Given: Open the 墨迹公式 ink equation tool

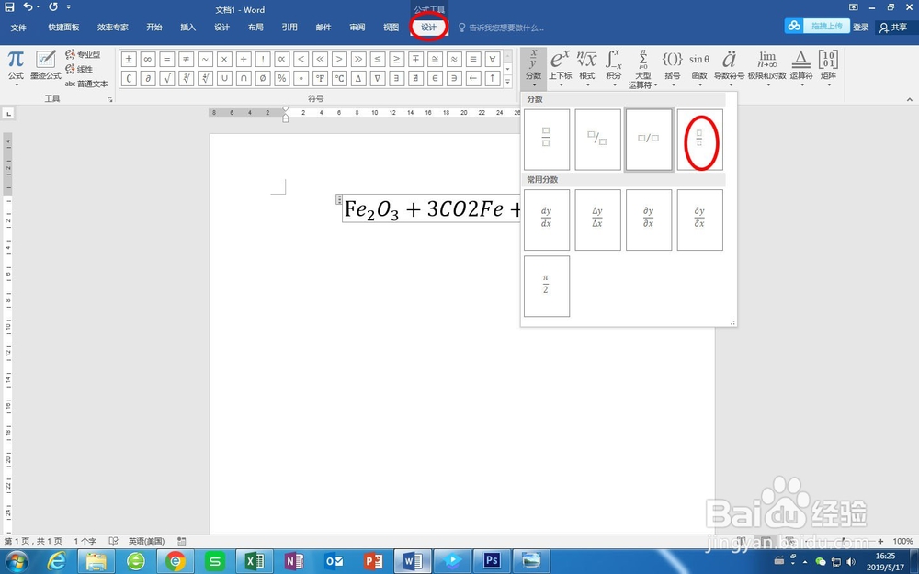Looking at the screenshot, I should click(x=46, y=65).
